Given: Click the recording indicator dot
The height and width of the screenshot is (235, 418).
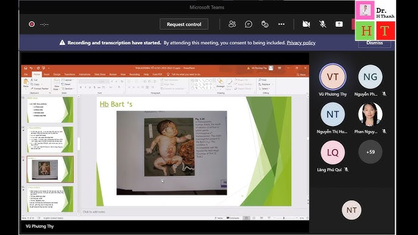Looking at the screenshot, I should 32,24.
